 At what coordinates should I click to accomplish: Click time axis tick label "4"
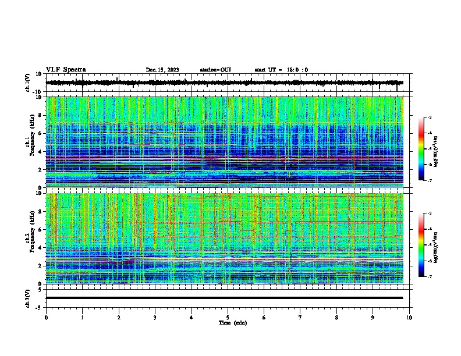pyautogui.click(x=192, y=318)
